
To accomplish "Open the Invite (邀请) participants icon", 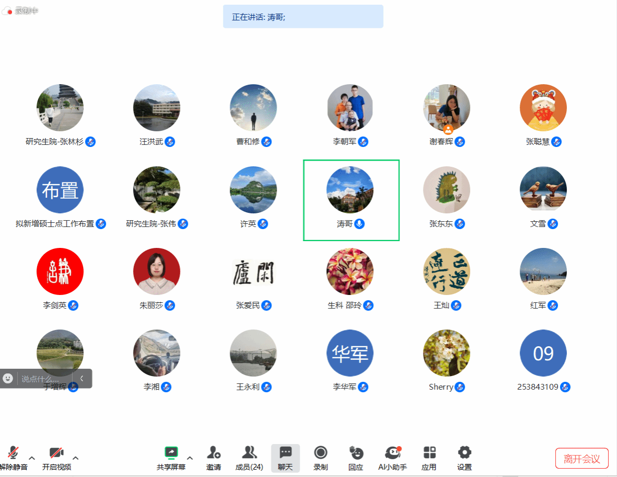I will click(x=213, y=453).
